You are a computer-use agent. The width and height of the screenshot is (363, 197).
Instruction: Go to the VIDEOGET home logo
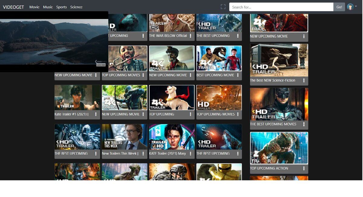pos(13,7)
